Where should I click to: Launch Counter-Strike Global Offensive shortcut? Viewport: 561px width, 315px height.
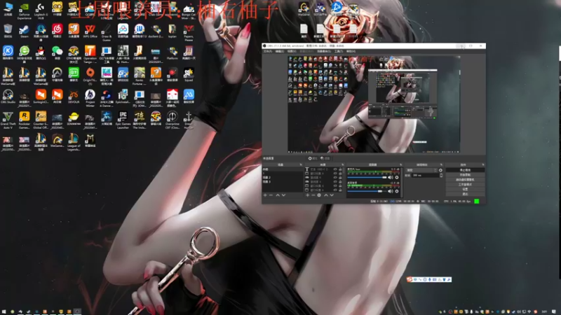pos(41,120)
